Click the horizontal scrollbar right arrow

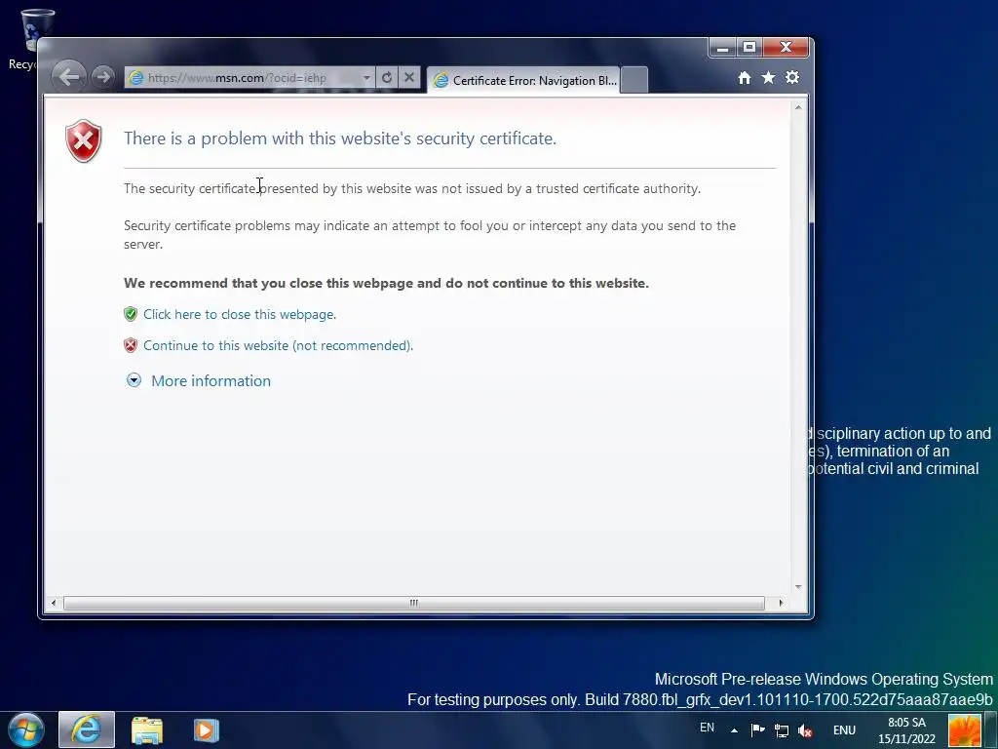pyautogui.click(x=781, y=603)
